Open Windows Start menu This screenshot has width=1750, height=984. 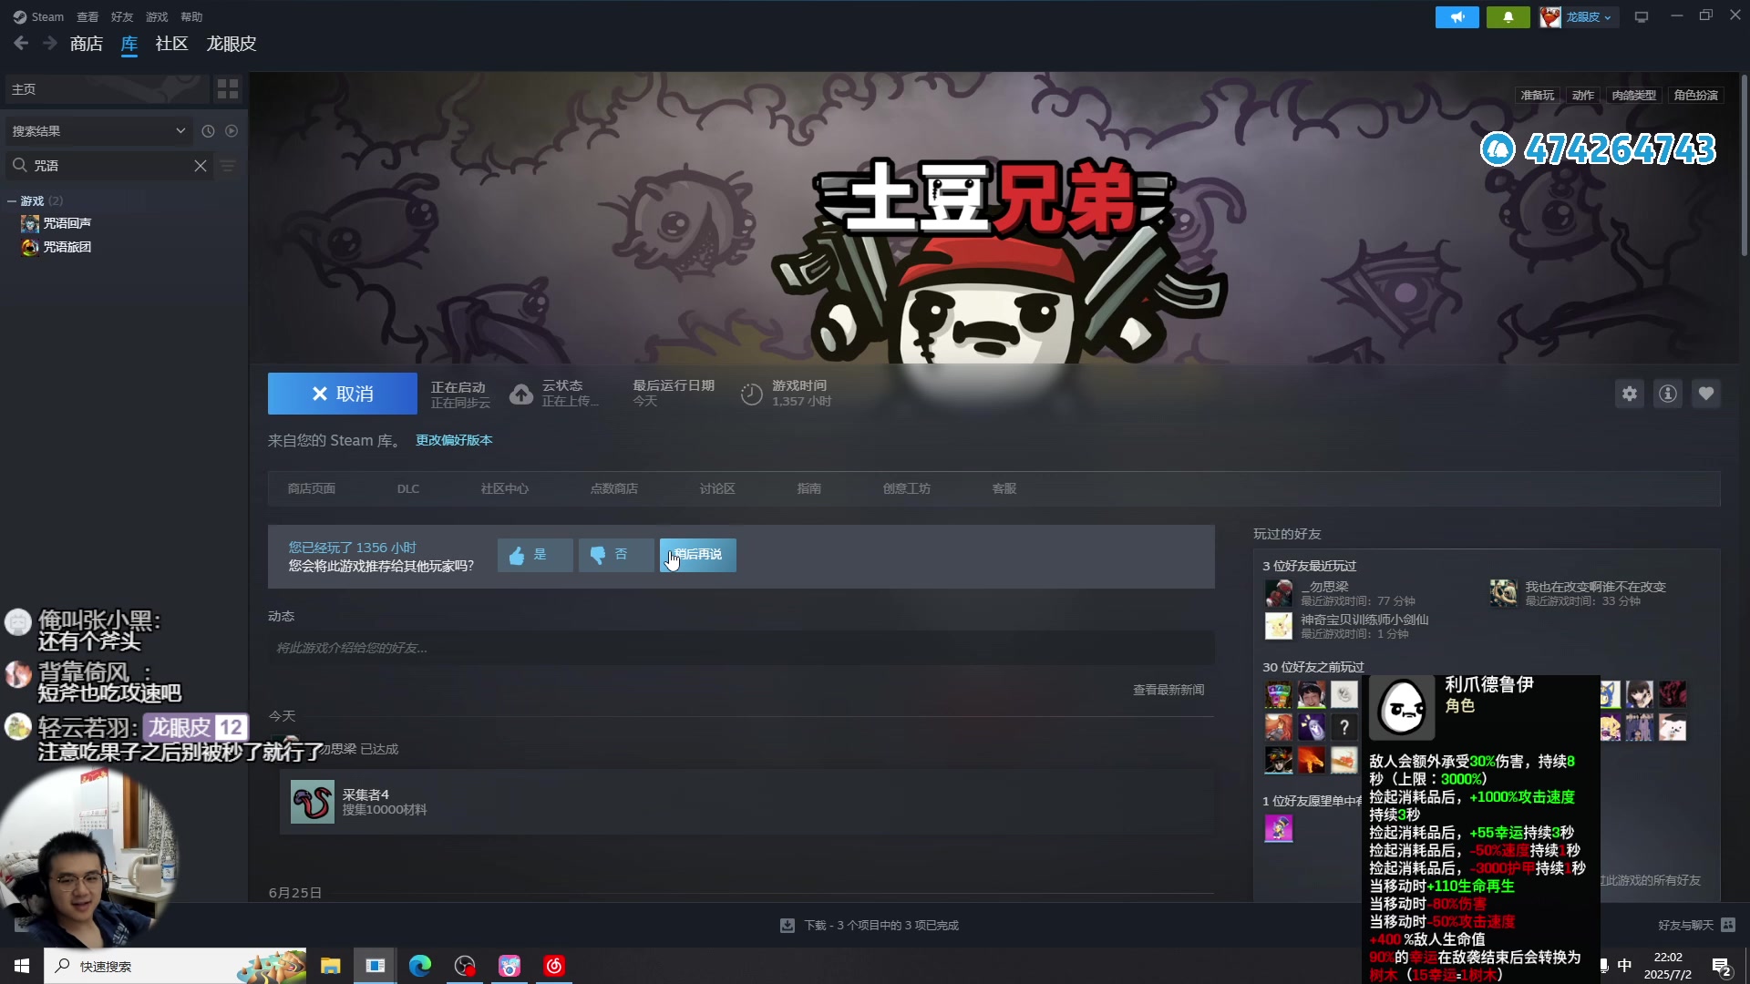22,966
